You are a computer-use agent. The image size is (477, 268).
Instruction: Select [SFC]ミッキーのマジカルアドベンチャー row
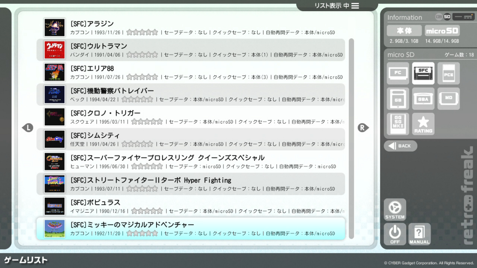pyautogui.click(x=191, y=228)
